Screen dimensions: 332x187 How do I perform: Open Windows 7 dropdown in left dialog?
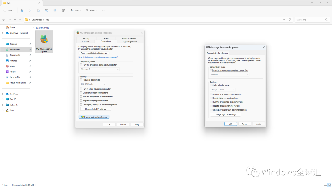coord(100,69)
